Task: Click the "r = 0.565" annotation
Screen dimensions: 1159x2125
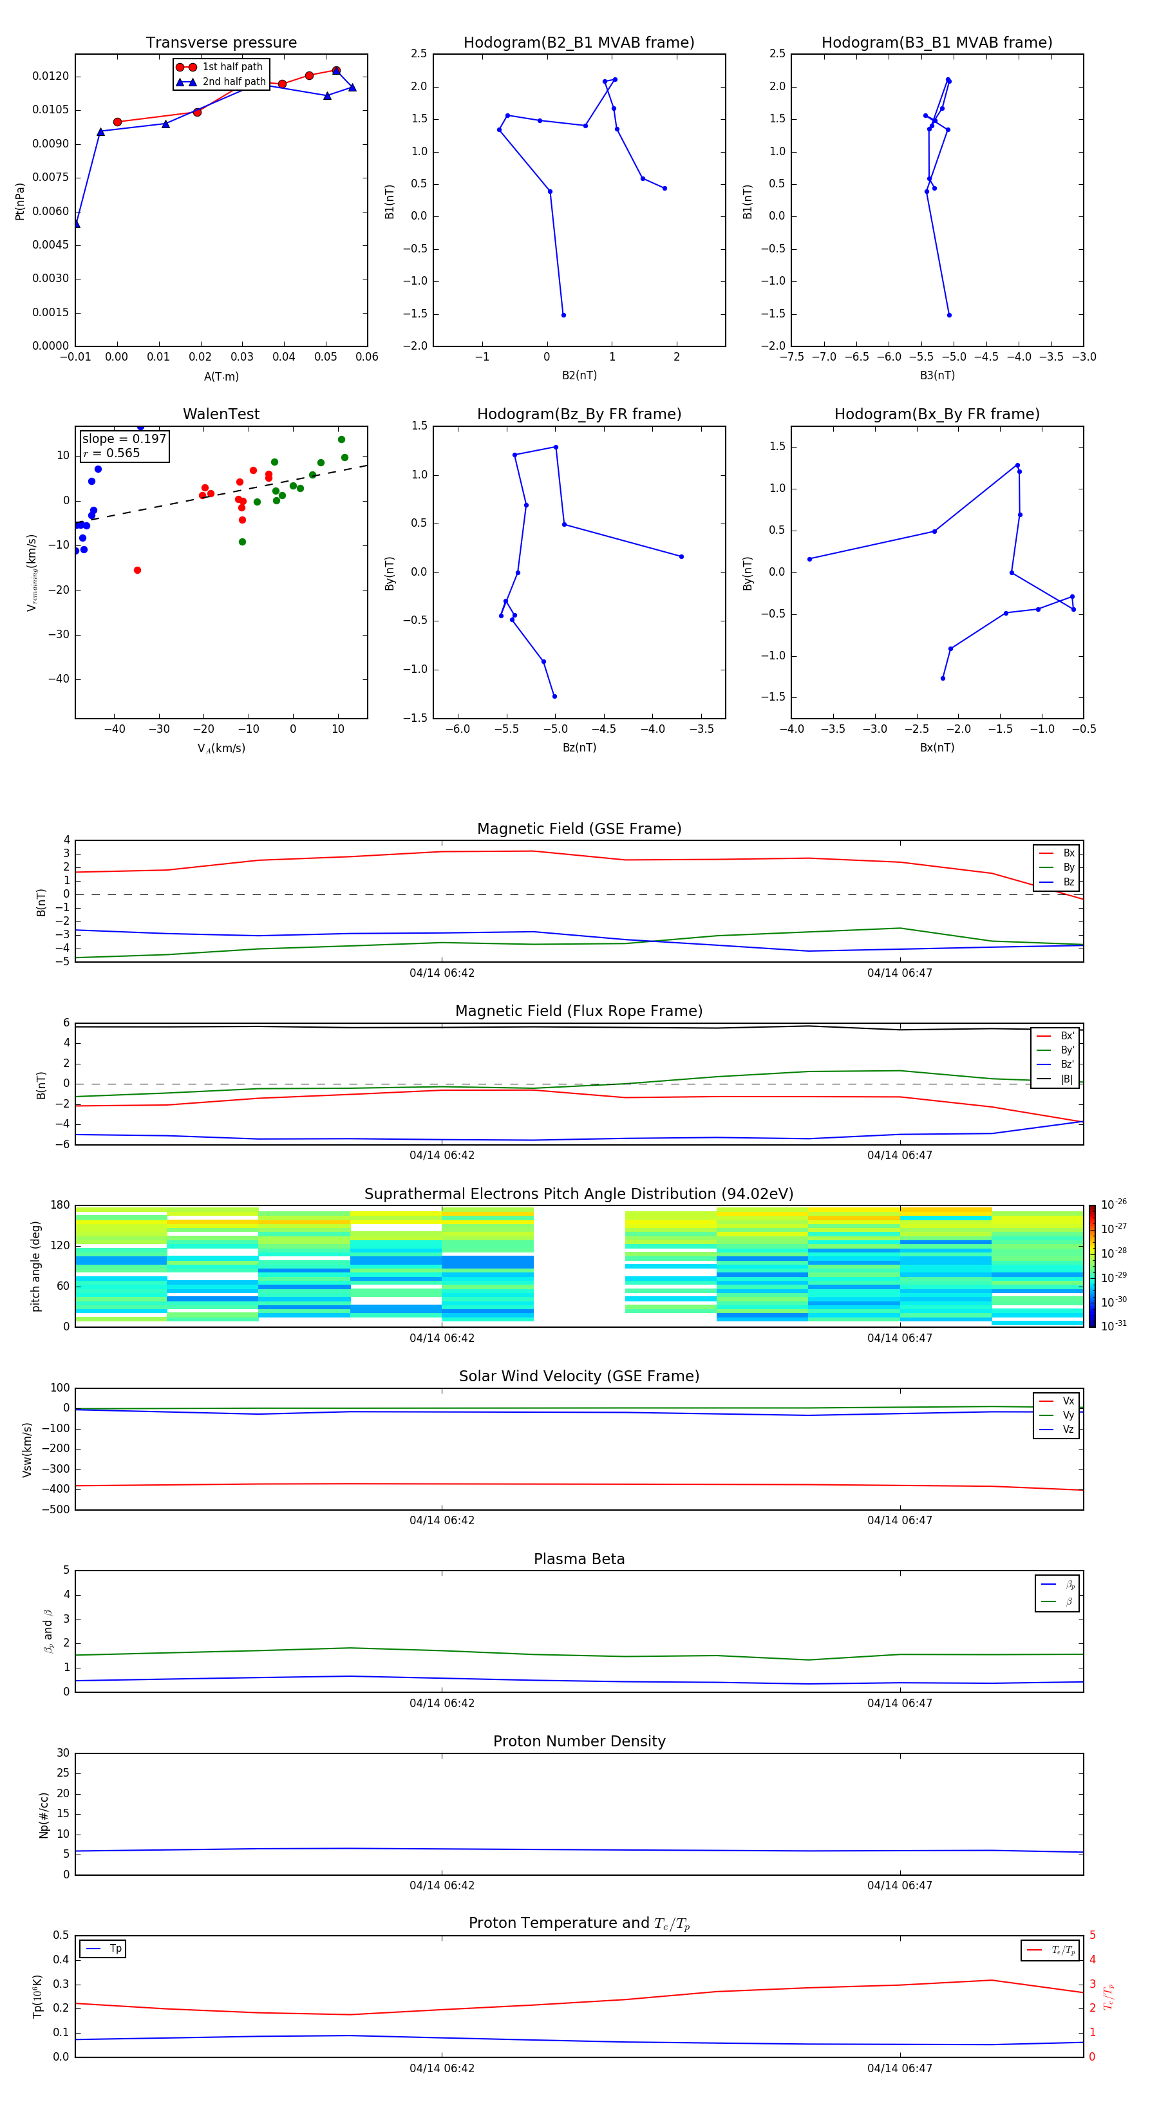Action: coord(111,453)
